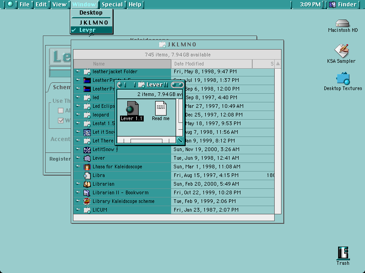Expand the LICUM folder disclosure triangle
Image resolution: width=365 pixels, height=273 pixels.
pos(78,210)
